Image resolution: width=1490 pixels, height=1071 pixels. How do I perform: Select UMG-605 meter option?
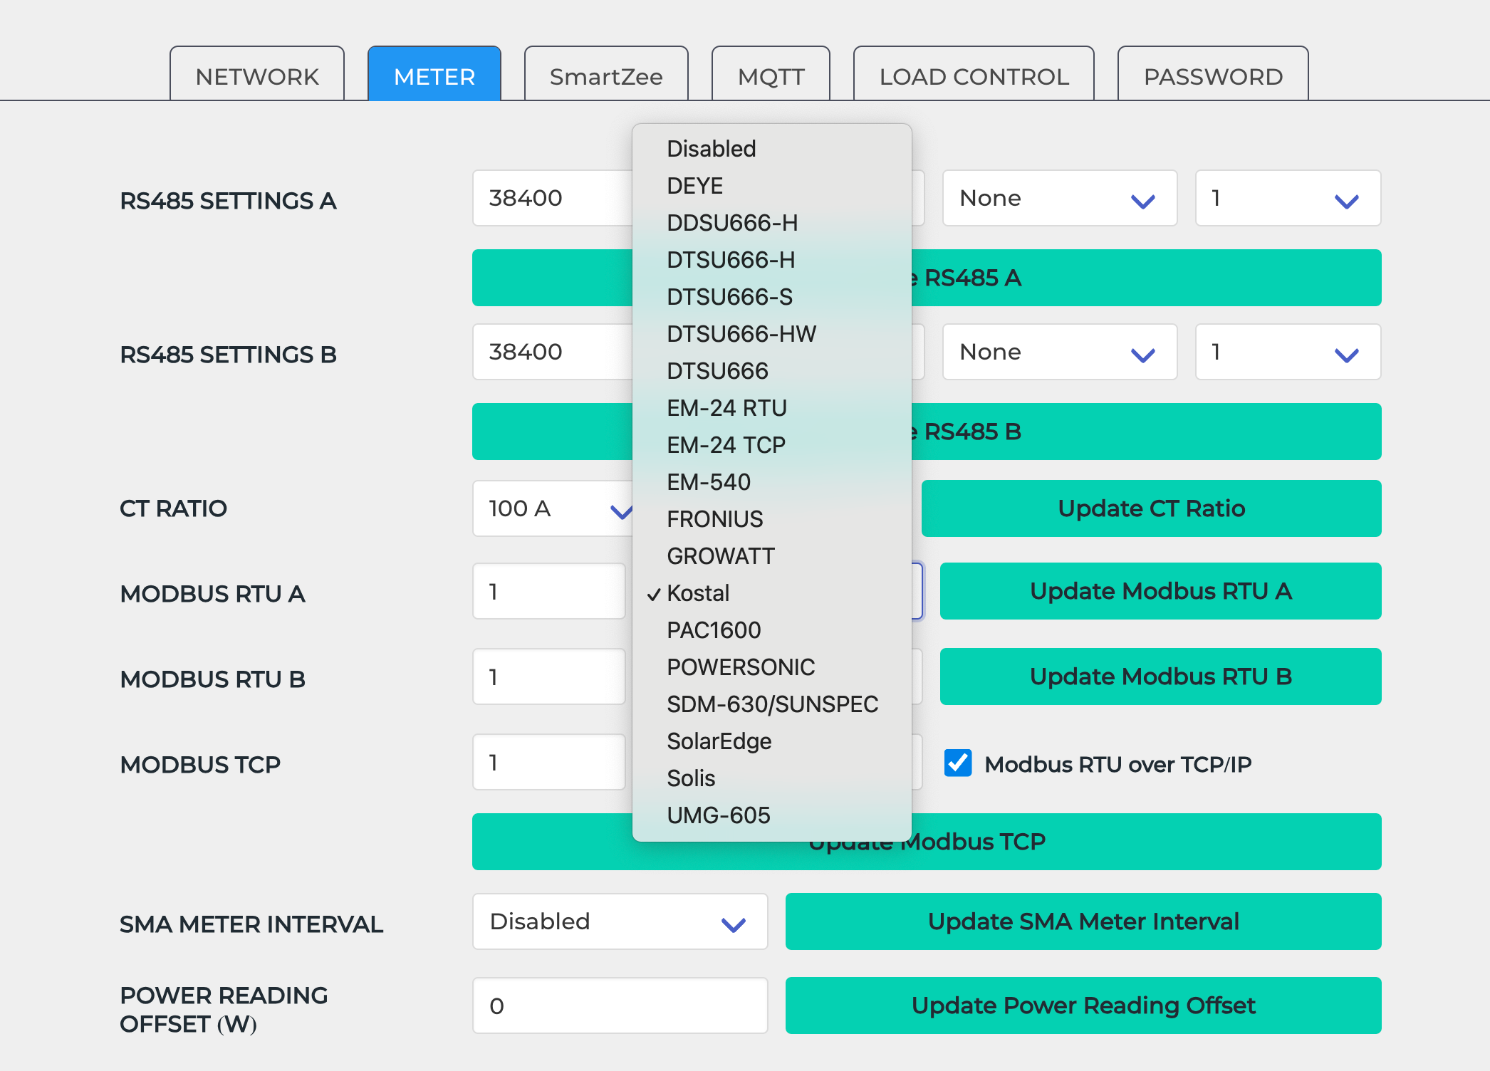pyautogui.click(x=718, y=815)
